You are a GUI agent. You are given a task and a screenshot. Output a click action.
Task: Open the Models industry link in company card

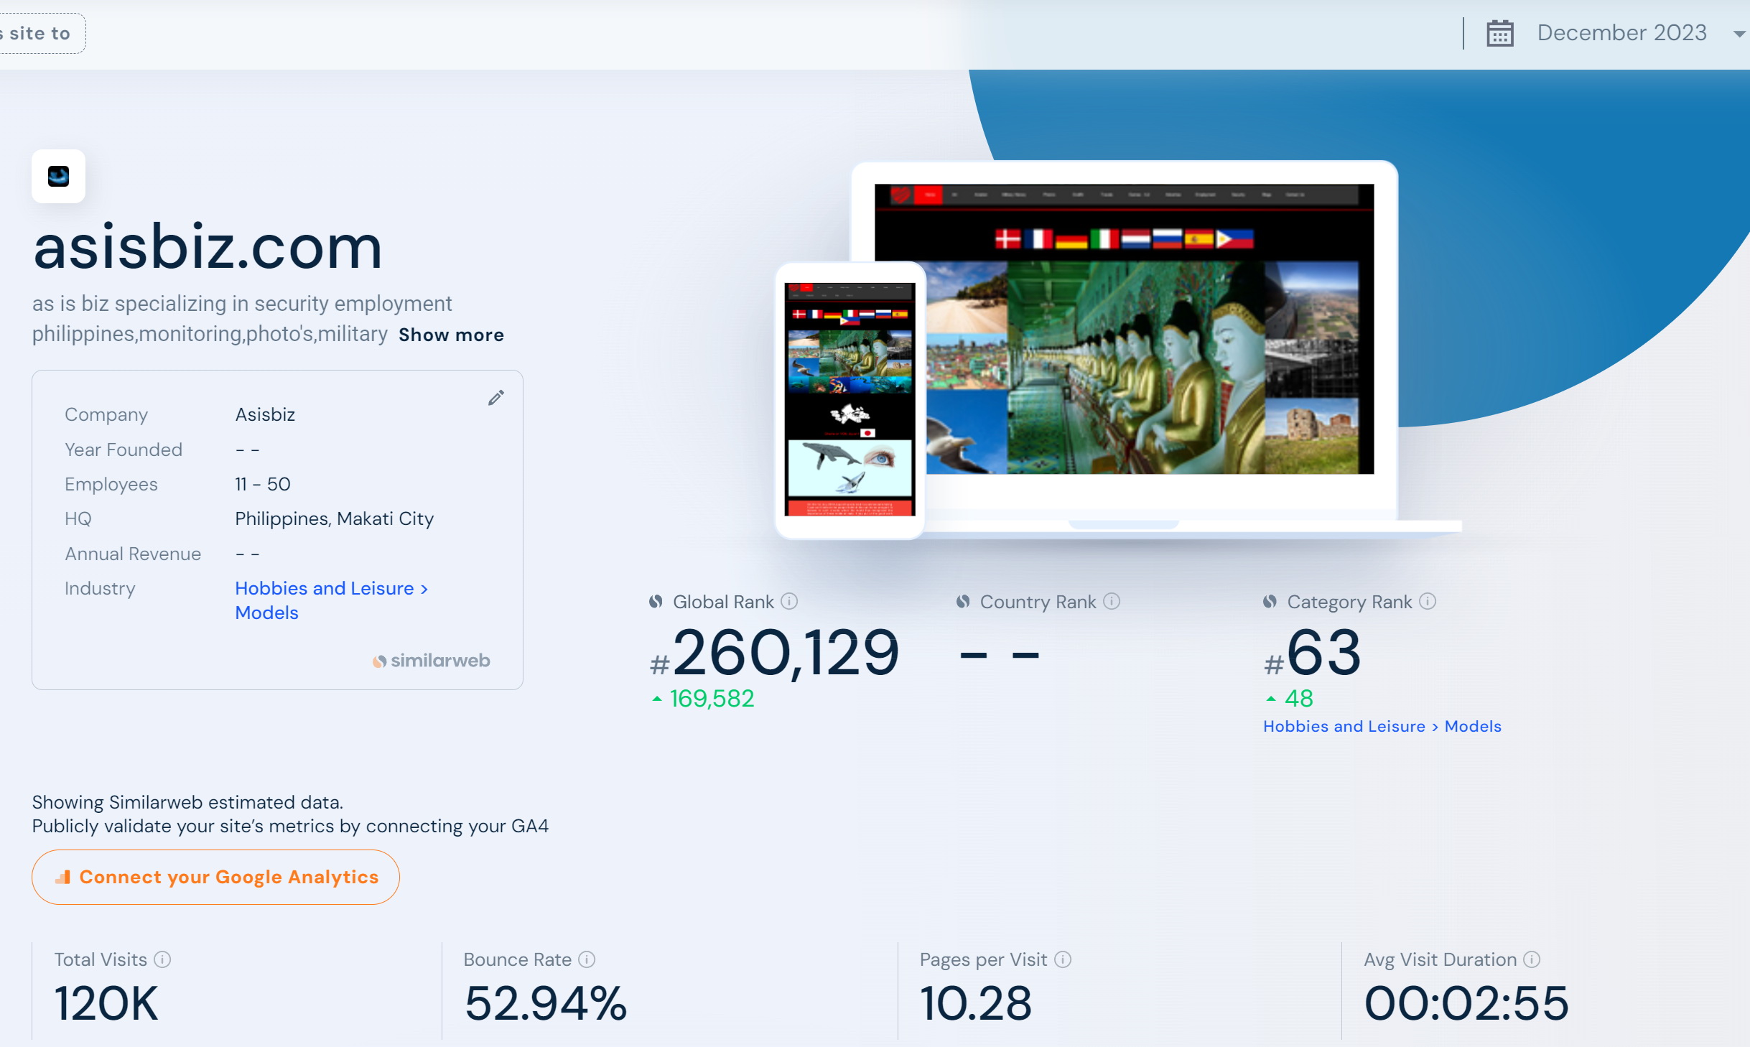pos(266,613)
